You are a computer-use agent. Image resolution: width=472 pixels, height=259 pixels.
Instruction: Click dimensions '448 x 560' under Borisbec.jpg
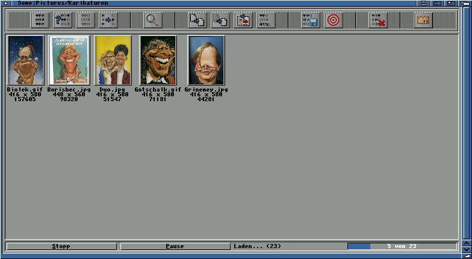(x=69, y=94)
